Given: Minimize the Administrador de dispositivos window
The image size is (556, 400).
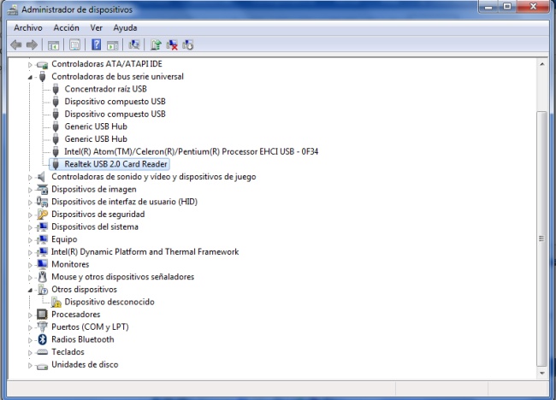Looking at the screenshot, I should 488,7.
